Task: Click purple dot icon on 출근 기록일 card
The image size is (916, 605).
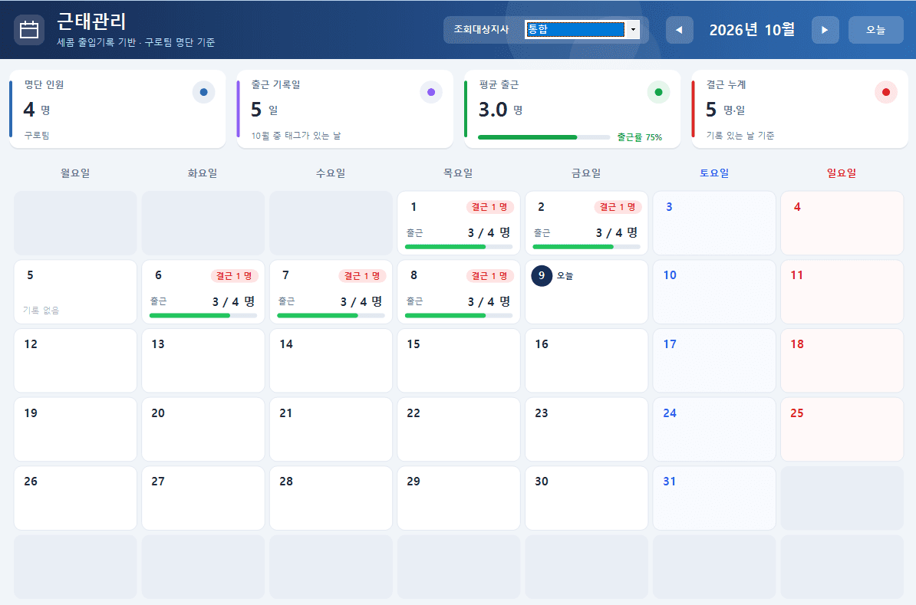Action: (x=431, y=92)
